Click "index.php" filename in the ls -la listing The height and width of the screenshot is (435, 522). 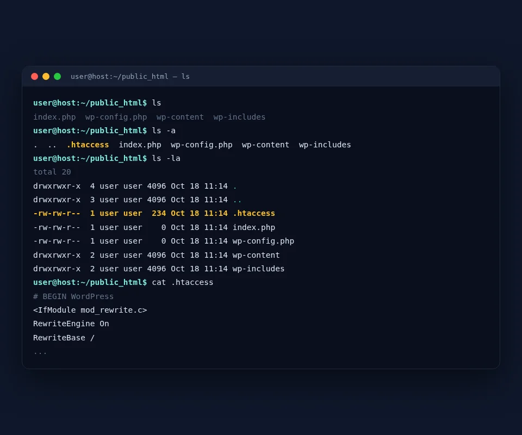coord(254,227)
